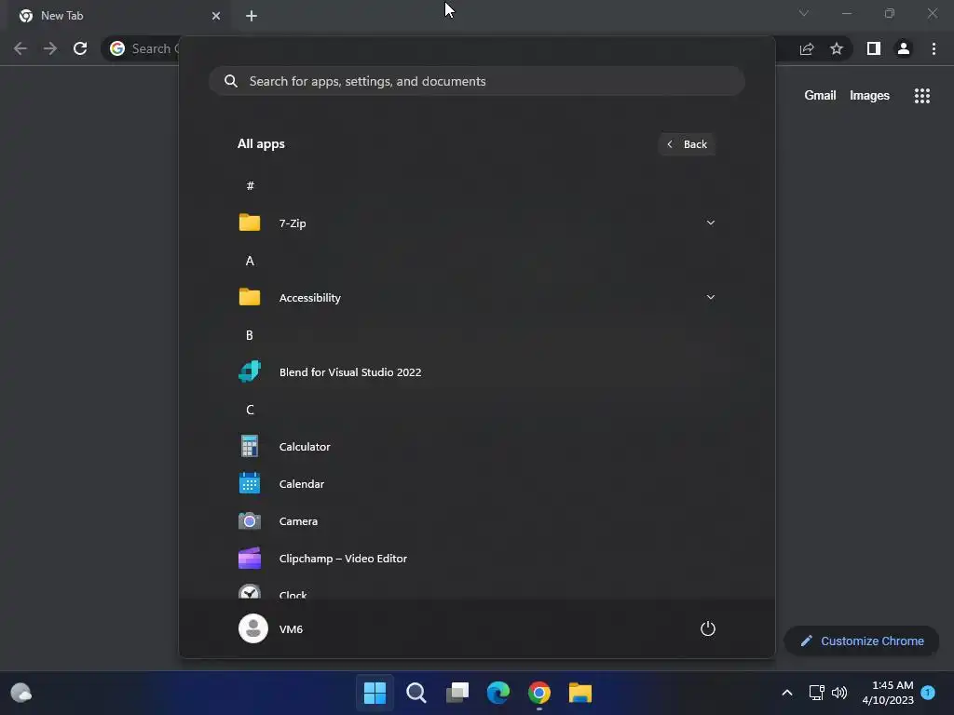Go Back from All apps list
Viewport: 954px width, 715px height.
(x=687, y=144)
